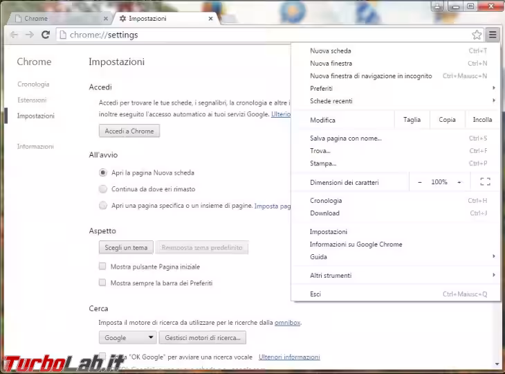505x374 pixels.
Task: Expand Altri strumenti submenu
Action: click(396, 276)
